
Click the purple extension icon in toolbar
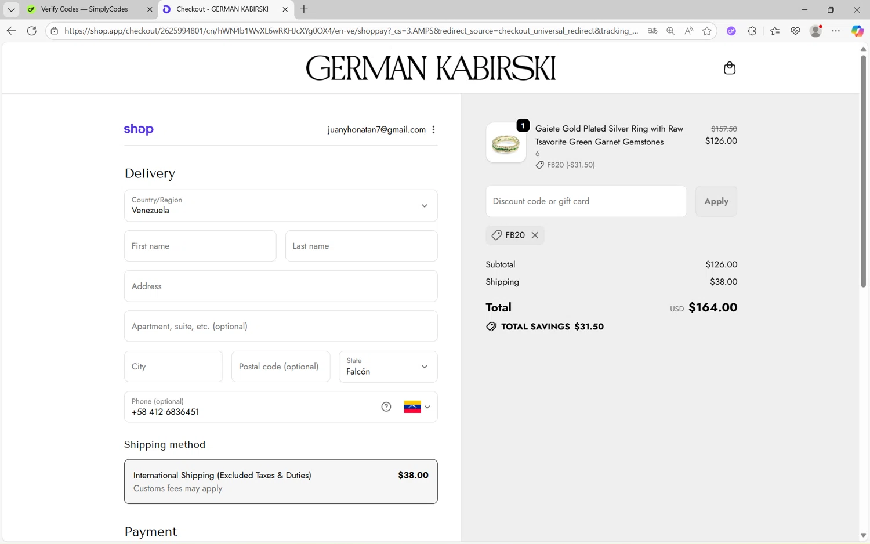[731, 31]
